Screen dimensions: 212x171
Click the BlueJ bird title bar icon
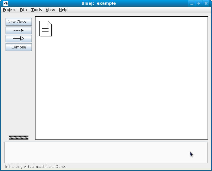[6, 3]
